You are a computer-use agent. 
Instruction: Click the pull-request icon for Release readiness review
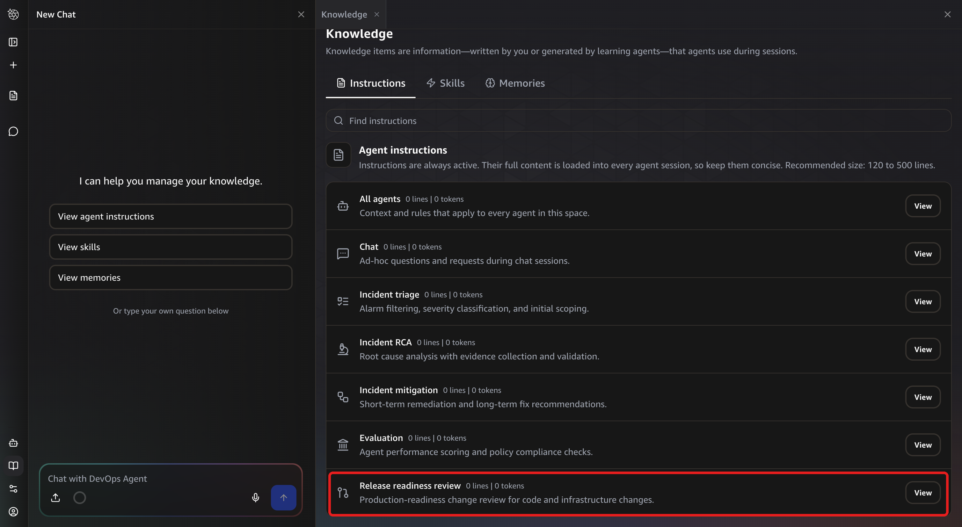tap(343, 492)
